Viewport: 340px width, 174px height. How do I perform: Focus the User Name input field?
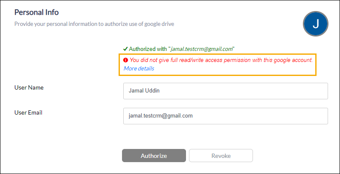[x=226, y=91]
